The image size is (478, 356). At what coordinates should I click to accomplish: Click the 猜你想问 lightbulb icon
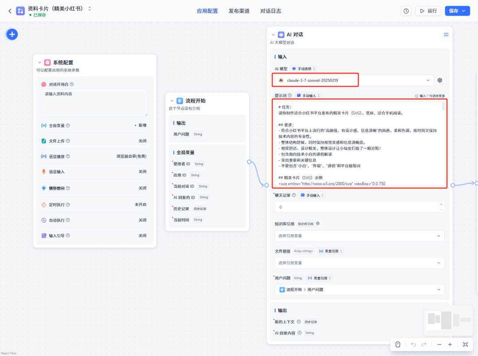tap(43, 188)
